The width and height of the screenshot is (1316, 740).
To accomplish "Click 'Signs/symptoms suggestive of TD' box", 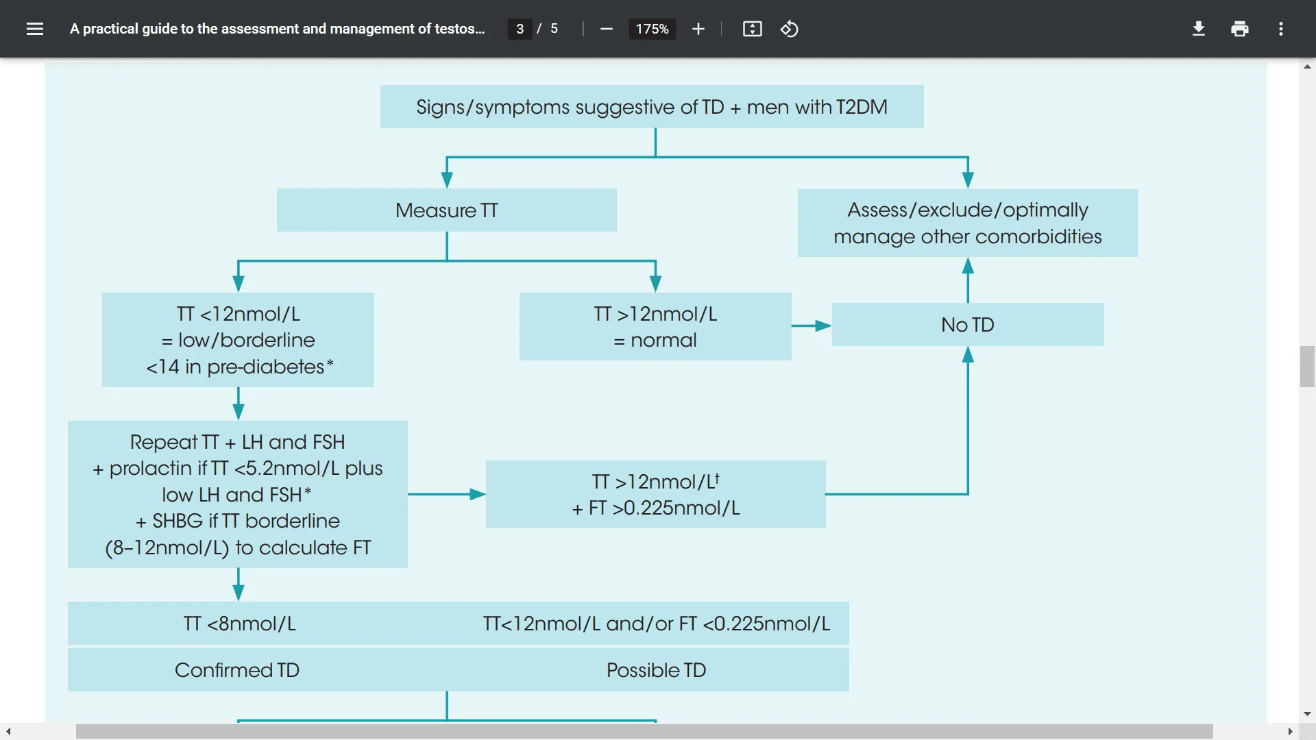I will pos(652,106).
